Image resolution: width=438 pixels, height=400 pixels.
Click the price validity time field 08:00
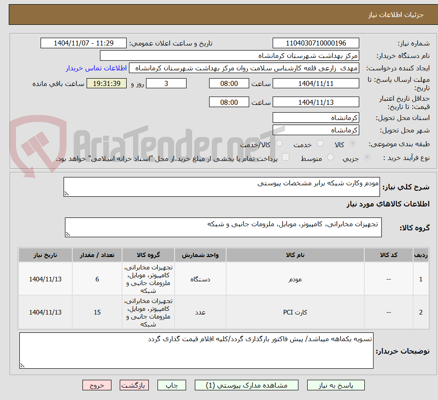point(229,102)
